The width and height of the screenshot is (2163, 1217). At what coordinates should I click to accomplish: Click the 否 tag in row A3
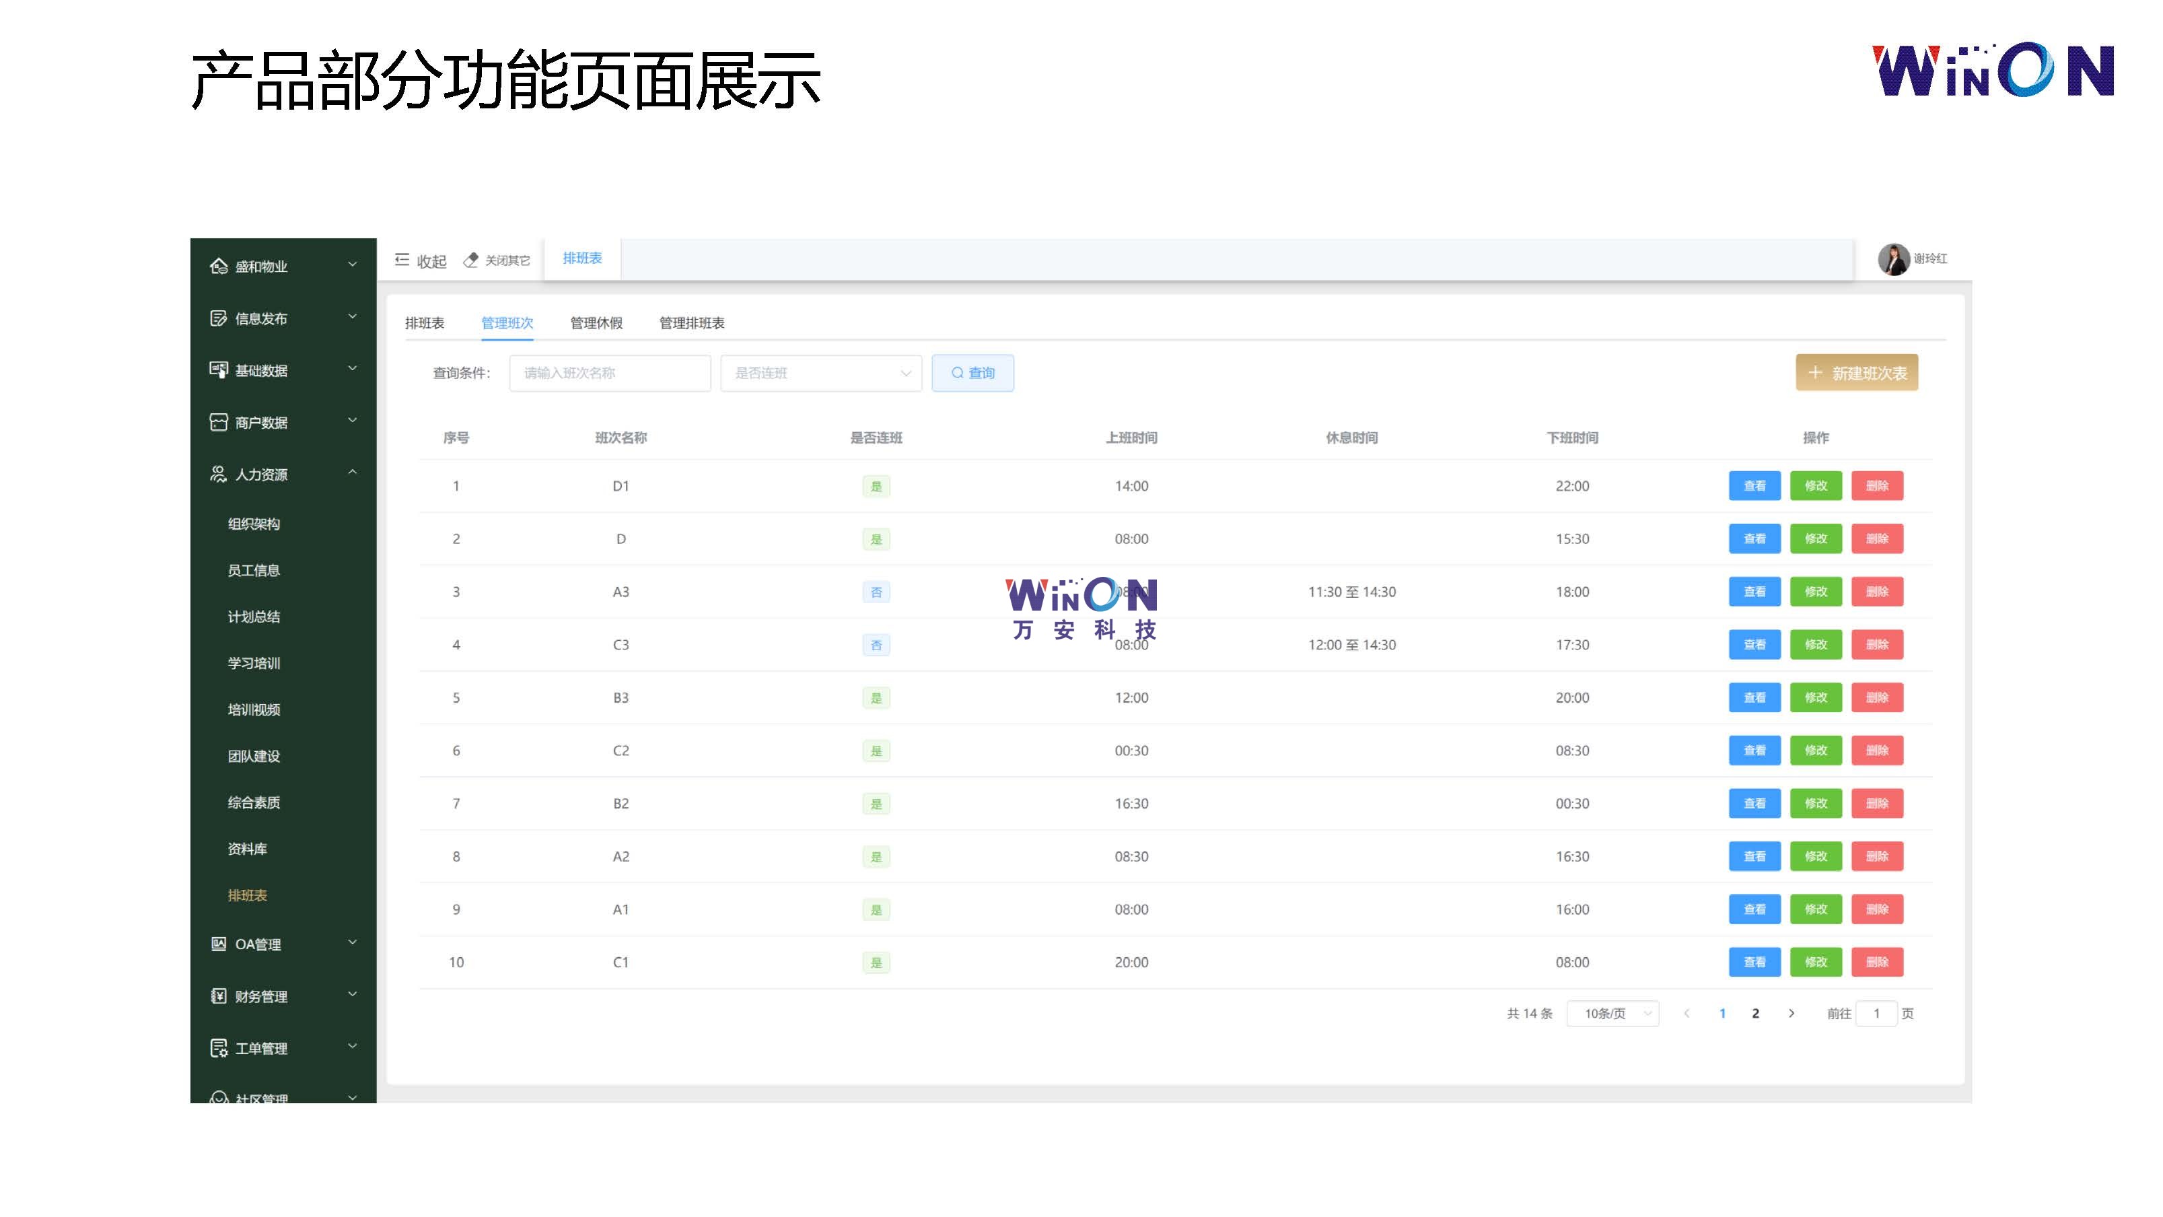877,592
